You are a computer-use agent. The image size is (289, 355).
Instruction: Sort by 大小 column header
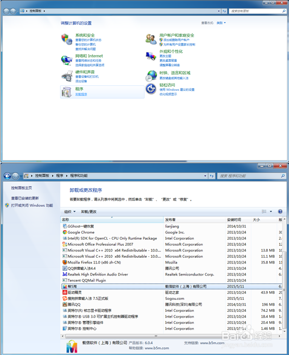tap(264, 220)
